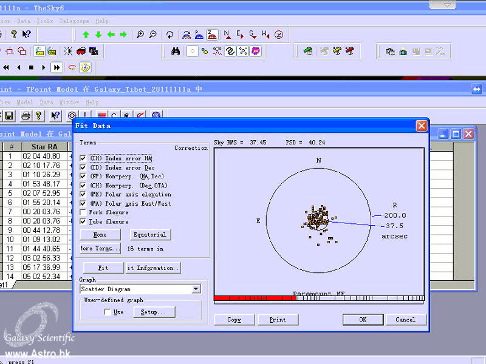Click the Fit button
This screenshot has height=364, width=486.
point(103,268)
